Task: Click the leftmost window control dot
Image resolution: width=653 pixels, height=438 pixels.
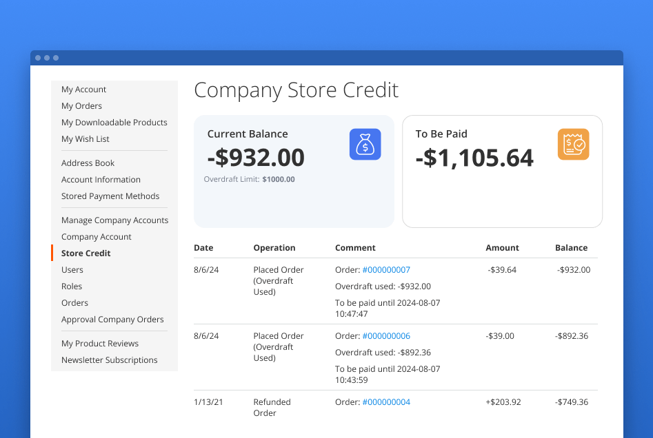Action: (38, 58)
